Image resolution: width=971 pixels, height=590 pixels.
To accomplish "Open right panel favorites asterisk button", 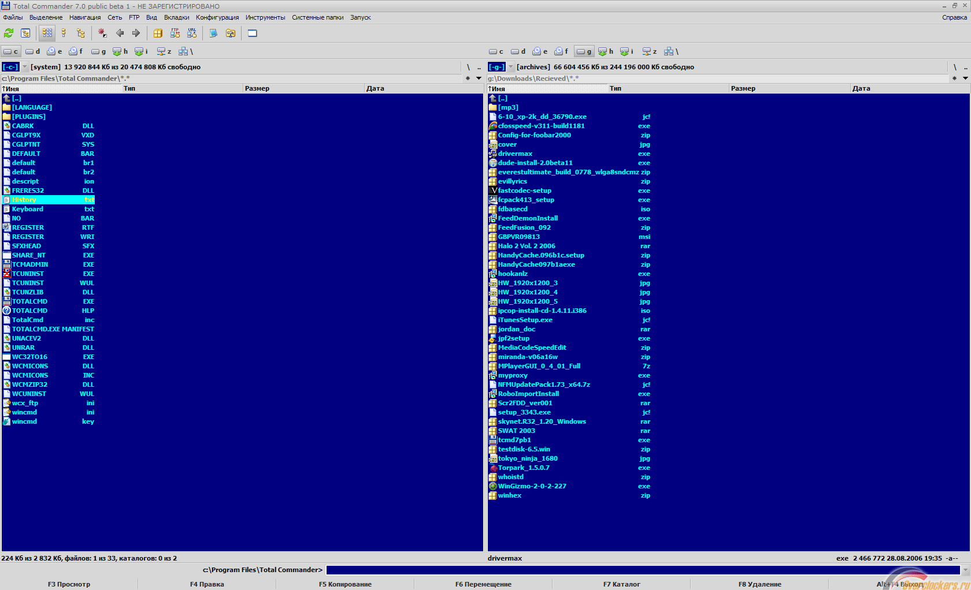I will 954,78.
